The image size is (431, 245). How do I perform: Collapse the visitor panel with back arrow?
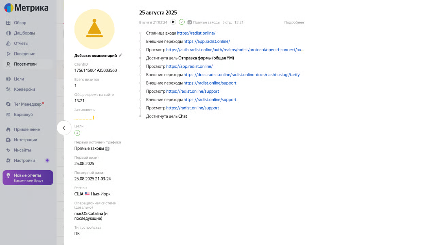[64, 128]
